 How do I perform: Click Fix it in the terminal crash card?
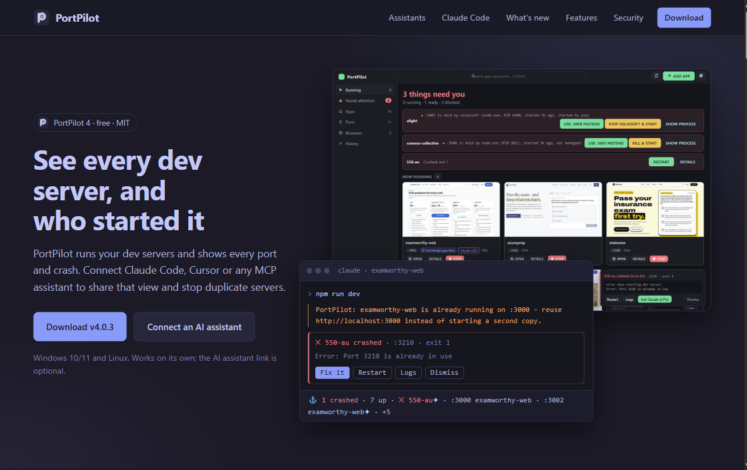[332, 372]
